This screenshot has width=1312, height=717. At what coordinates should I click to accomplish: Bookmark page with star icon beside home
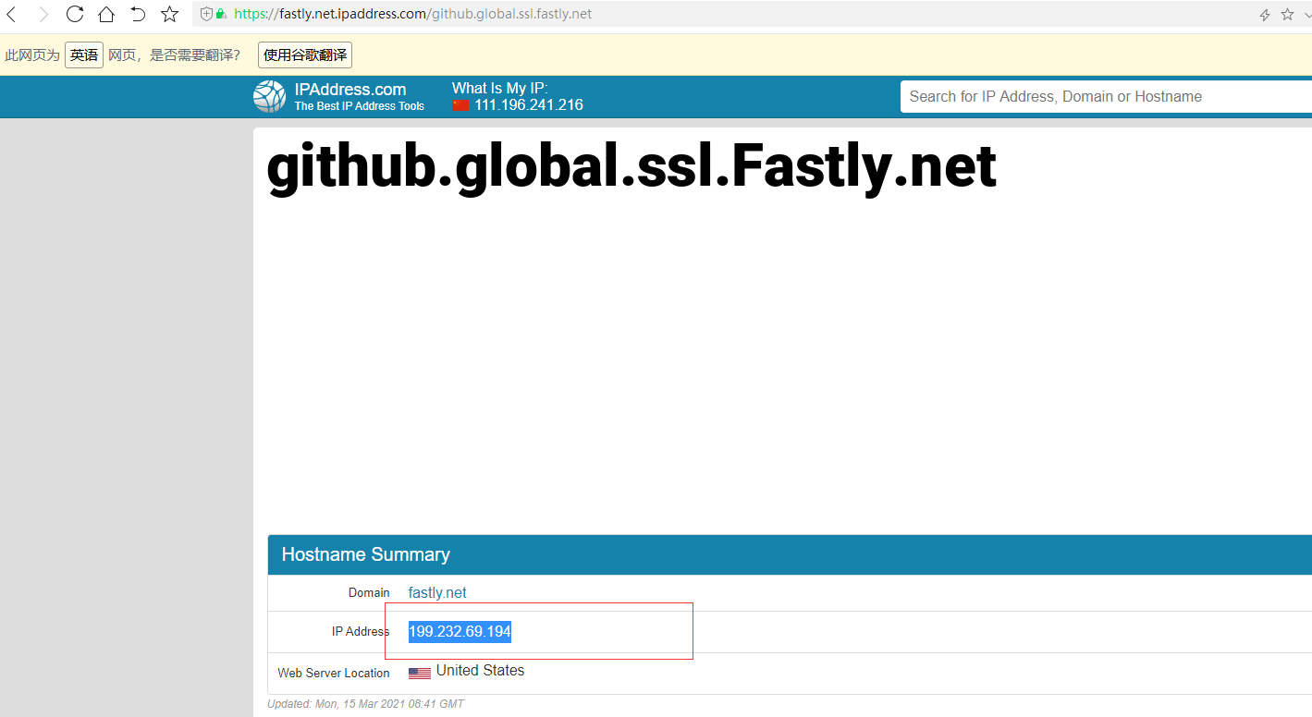coord(169,14)
